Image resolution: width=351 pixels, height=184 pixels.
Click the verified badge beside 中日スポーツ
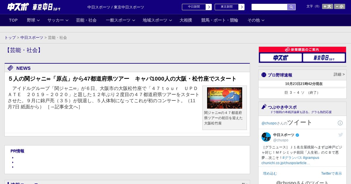tap(297, 135)
